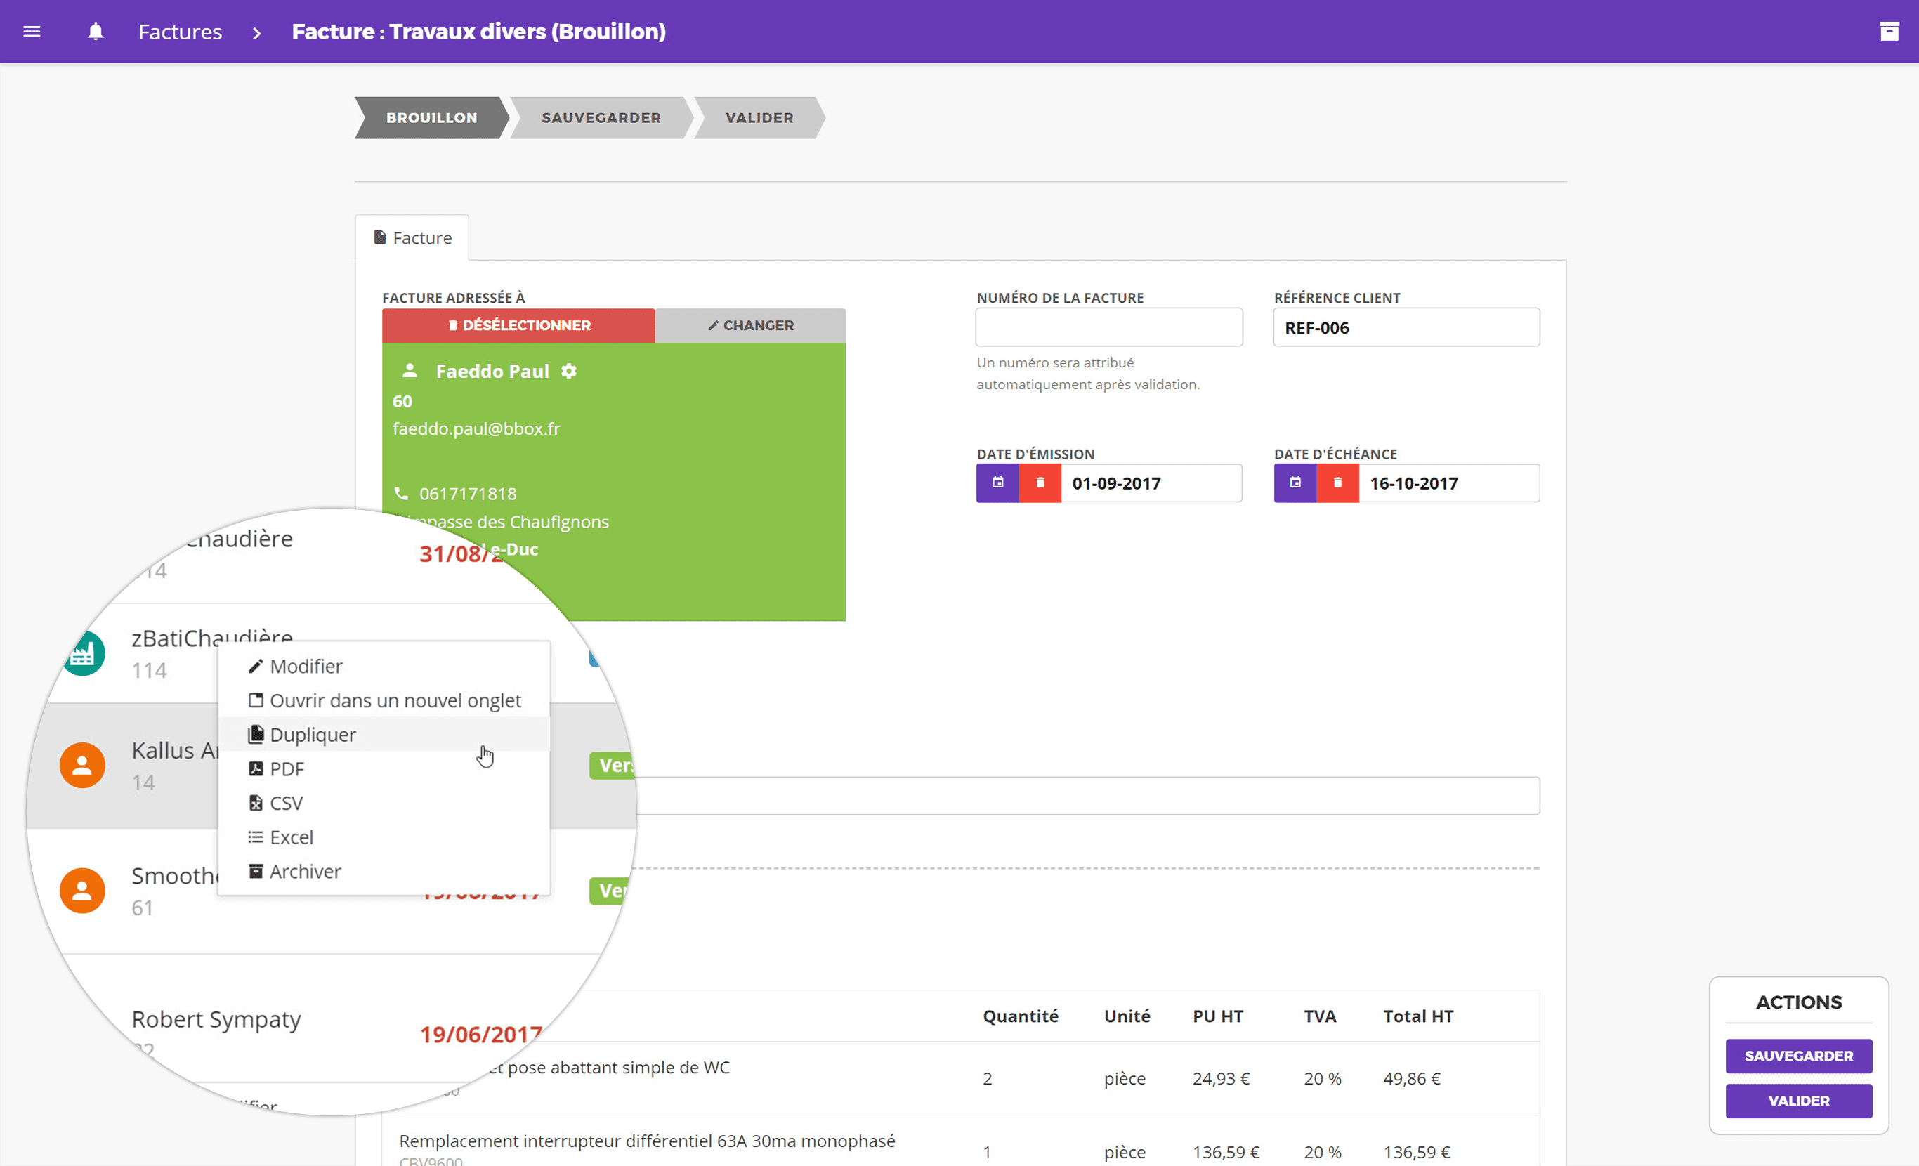Choose Modifier in the context menu
1919x1166 pixels.
(384, 666)
